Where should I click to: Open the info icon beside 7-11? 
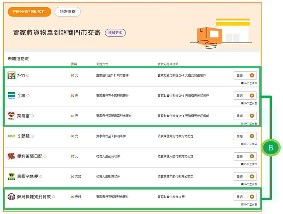tap(28, 76)
